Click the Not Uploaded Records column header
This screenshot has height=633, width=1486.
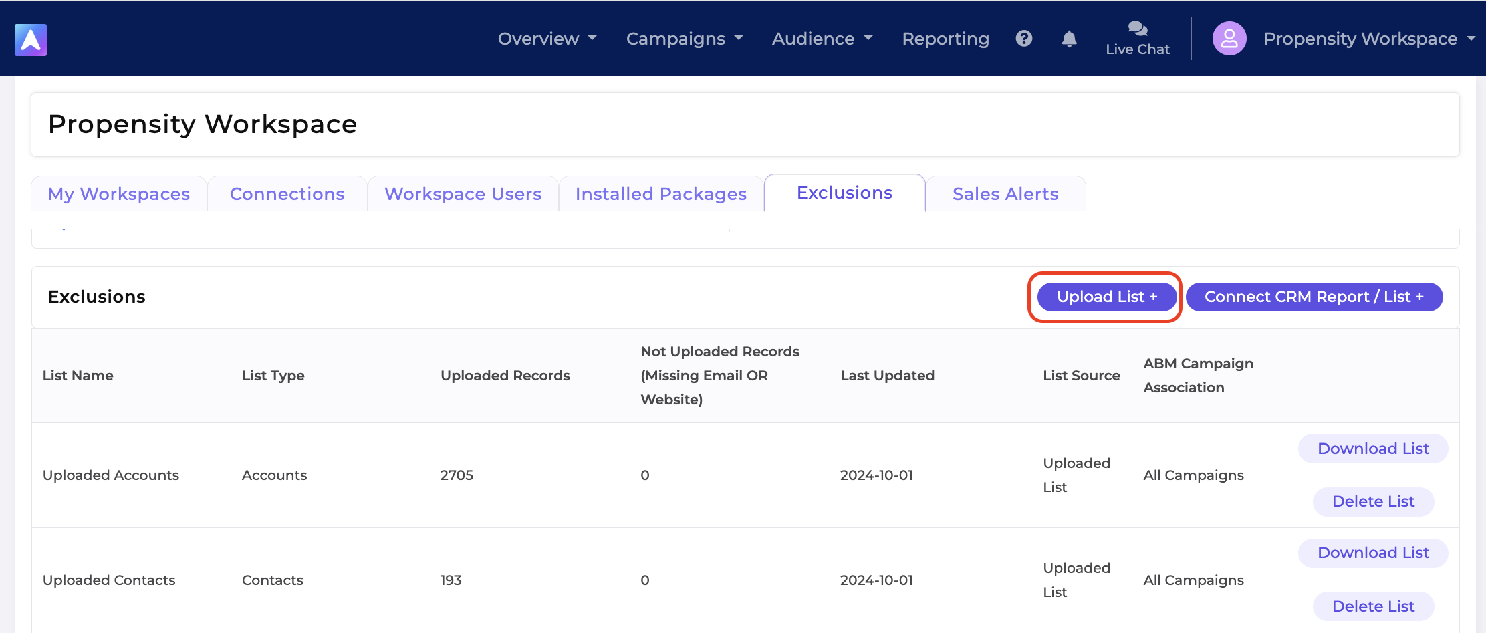click(x=720, y=376)
